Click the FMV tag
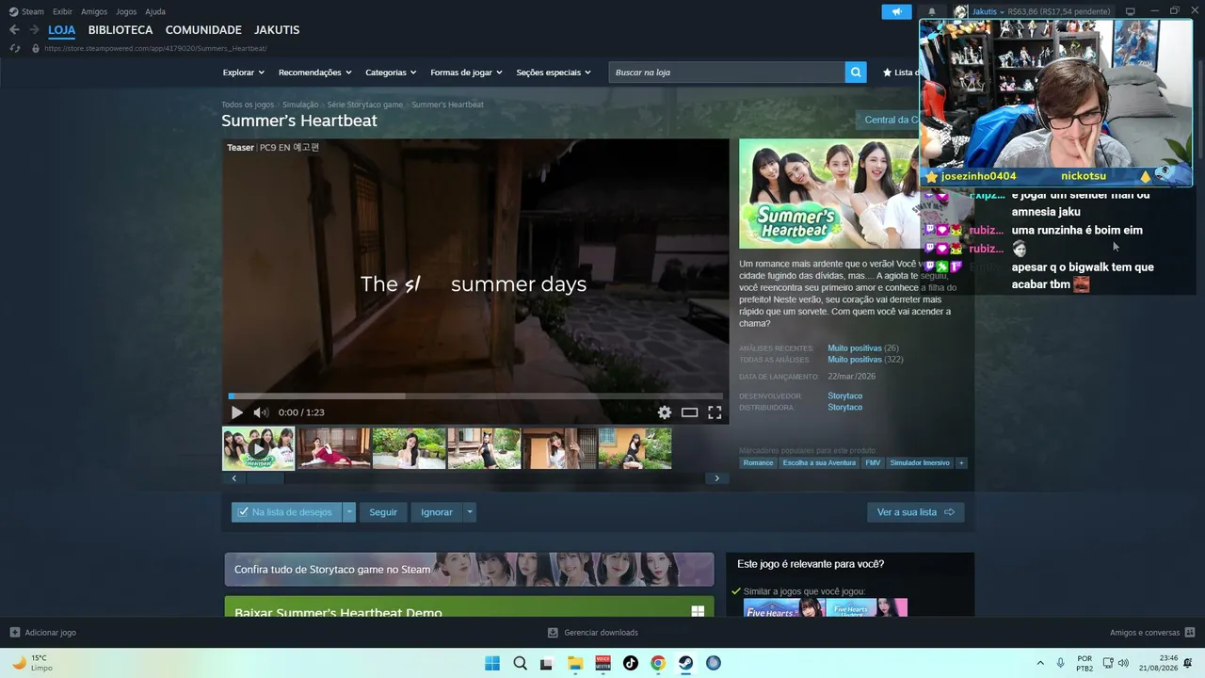 coord(873,463)
